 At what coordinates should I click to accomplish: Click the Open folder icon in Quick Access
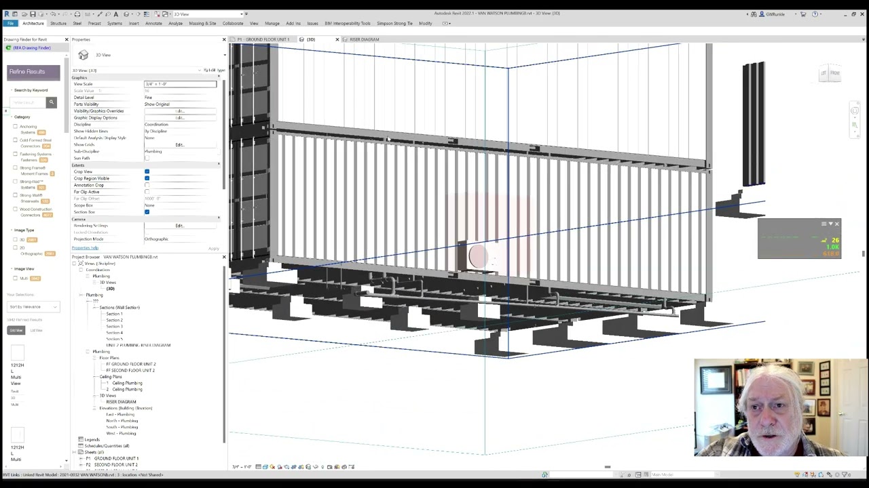(24, 14)
